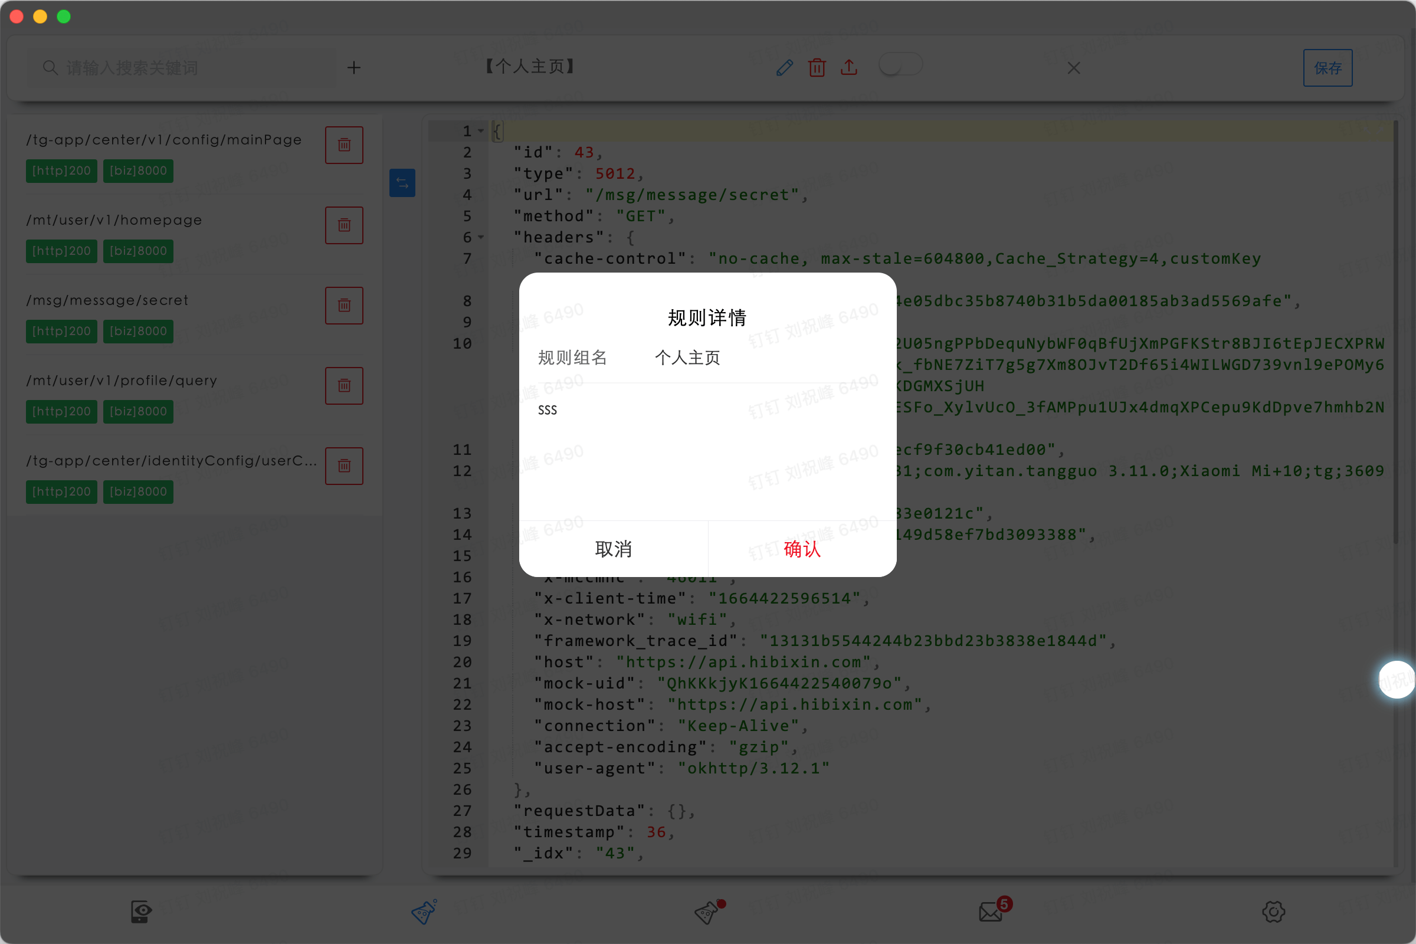Open the blue flask tab in bottom bar
Image resolution: width=1416 pixels, height=944 pixels.
tap(424, 912)
